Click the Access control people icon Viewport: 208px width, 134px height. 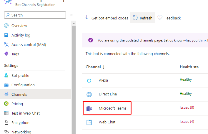pos(6,44)
